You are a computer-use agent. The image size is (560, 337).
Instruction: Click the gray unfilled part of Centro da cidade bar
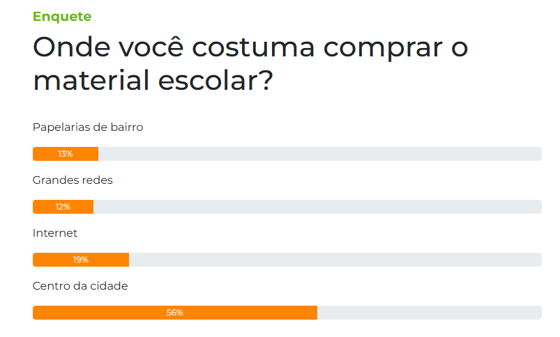[x=429, y=313]
